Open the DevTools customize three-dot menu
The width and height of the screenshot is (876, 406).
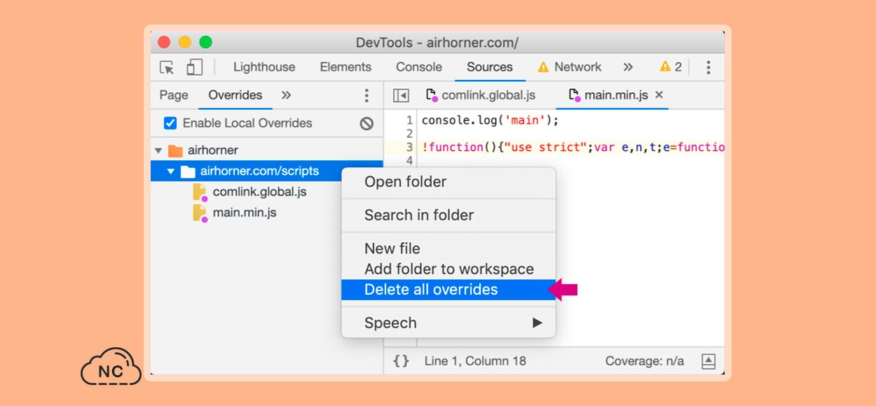pos(708,67)
